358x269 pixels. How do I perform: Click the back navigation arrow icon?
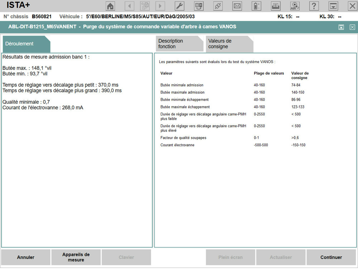pyautogui.click(x=130, y=6)
